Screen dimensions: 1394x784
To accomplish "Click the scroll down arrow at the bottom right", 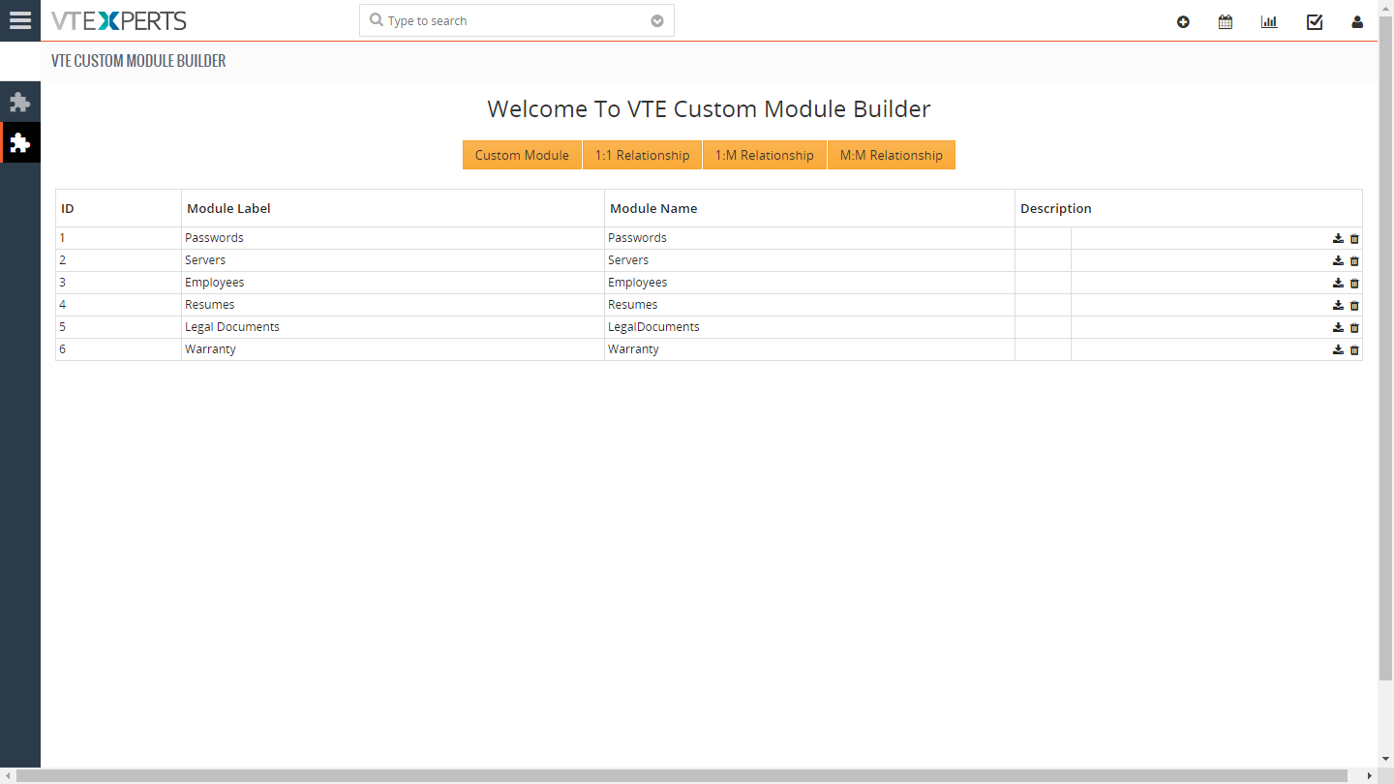I will click(1385, 760).
